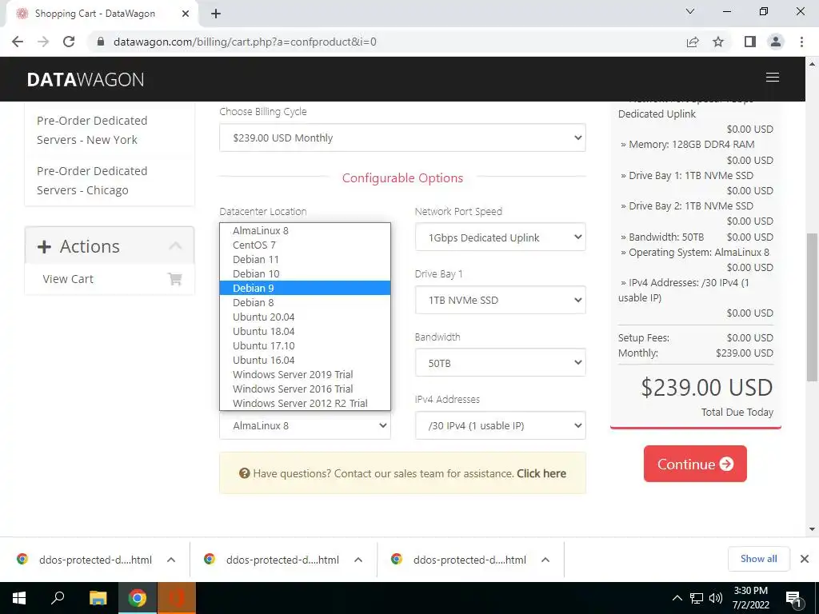Open Windows taskbar search
This screenshot has height=614, width=819.
point(58,598)
